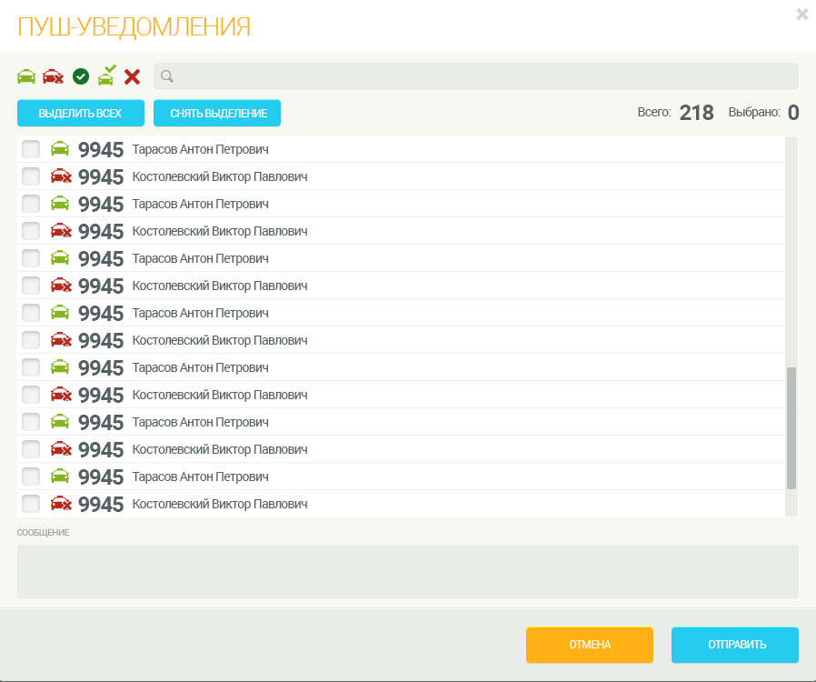
Task: Tick the checkbox in the bottom Костолевский row
Action: pyautogui.click(x=31, y=504)
